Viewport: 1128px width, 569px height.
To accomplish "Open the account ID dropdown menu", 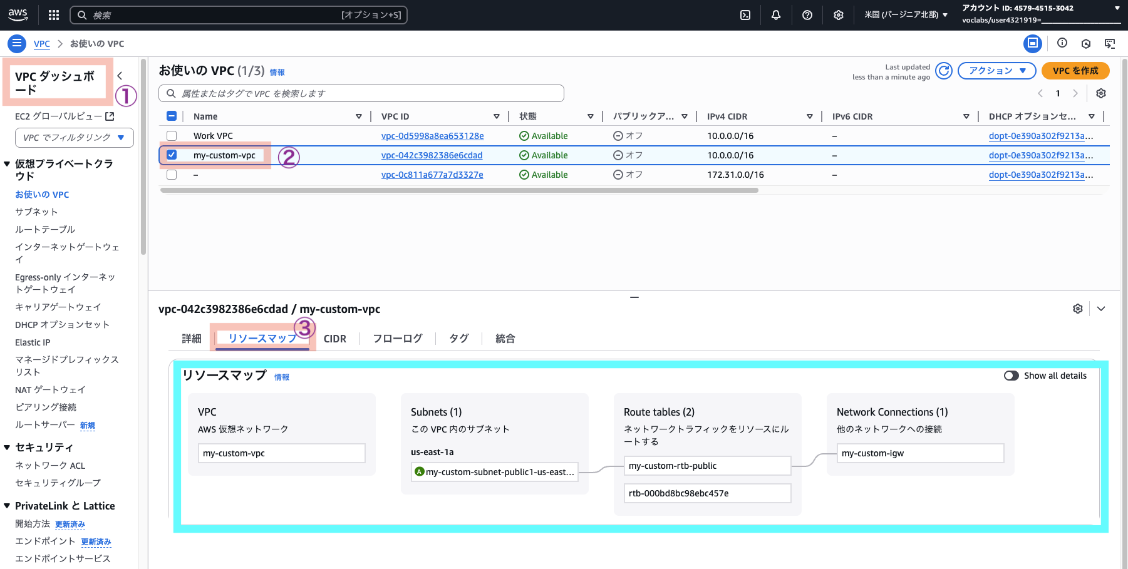I will coord(1040,14).
